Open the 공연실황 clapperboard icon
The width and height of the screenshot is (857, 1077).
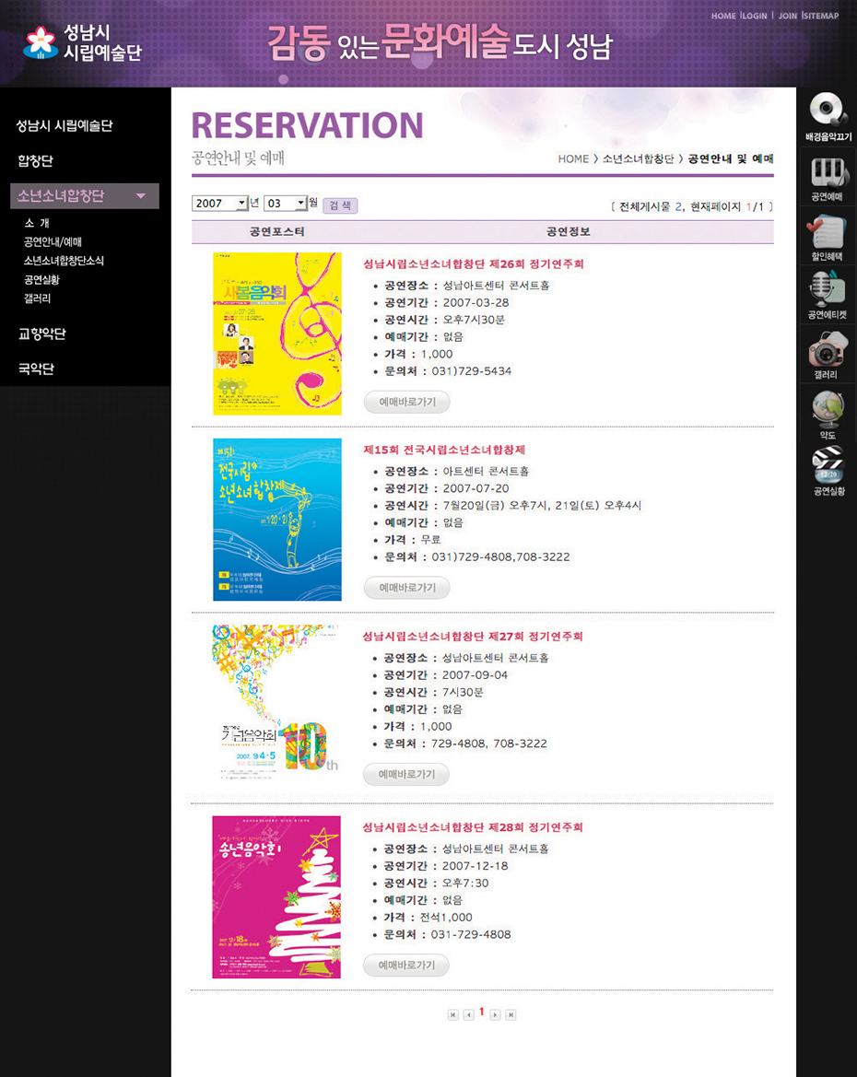coord(828,465)
